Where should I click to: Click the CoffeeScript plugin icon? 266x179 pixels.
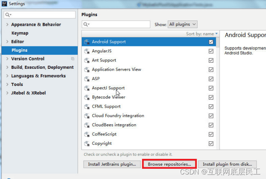point(87,134)
